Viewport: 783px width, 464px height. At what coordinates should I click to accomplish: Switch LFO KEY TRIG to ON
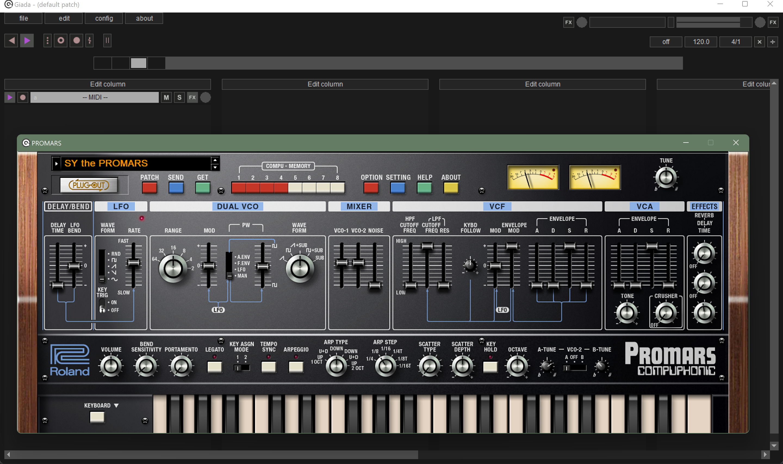[x=103, y=302]
